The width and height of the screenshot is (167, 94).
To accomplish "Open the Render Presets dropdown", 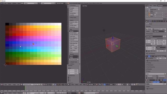I will point(154,37).
